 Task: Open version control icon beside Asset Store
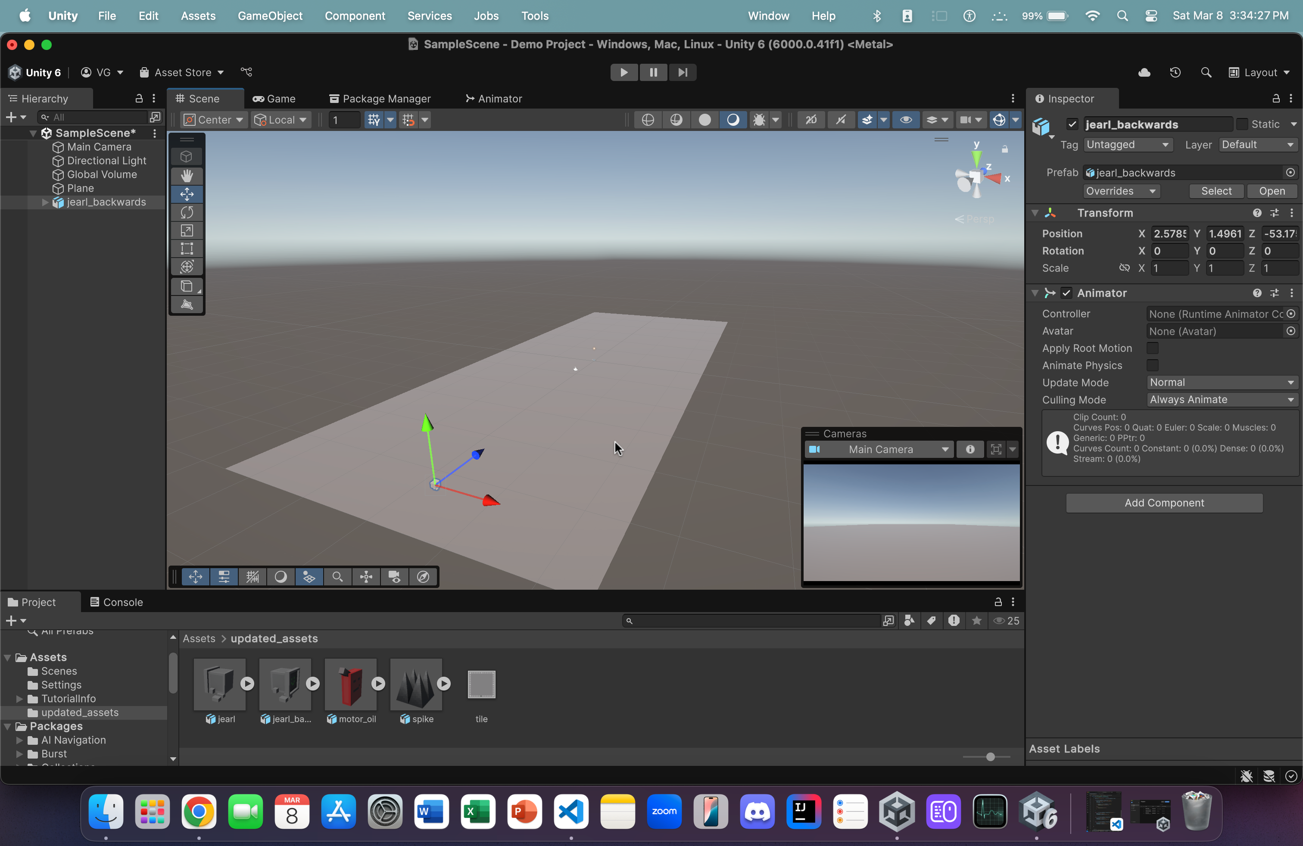246,72
